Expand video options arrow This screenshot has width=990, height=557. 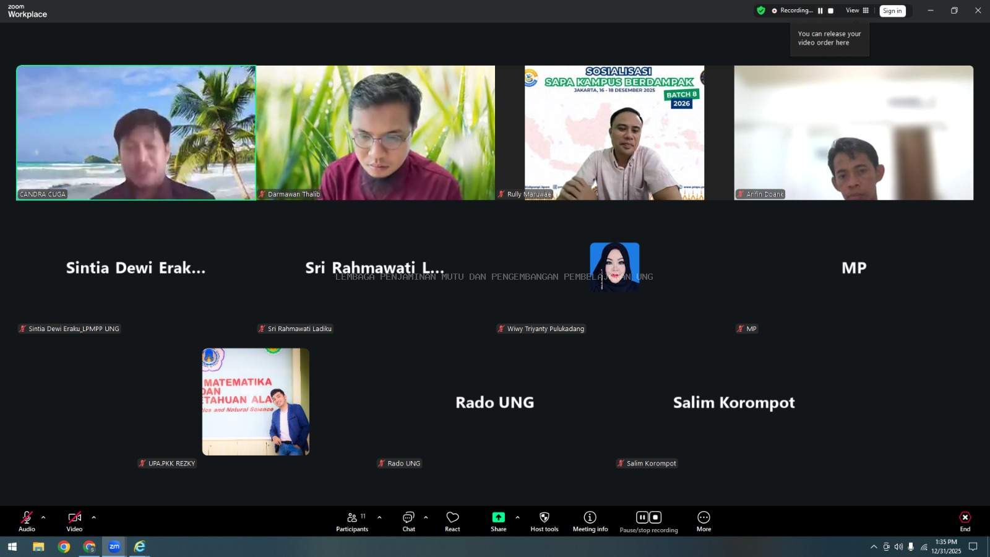(94, 517)
